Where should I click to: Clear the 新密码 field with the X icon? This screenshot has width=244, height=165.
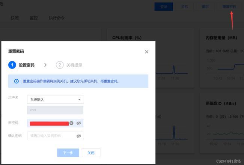71,123
